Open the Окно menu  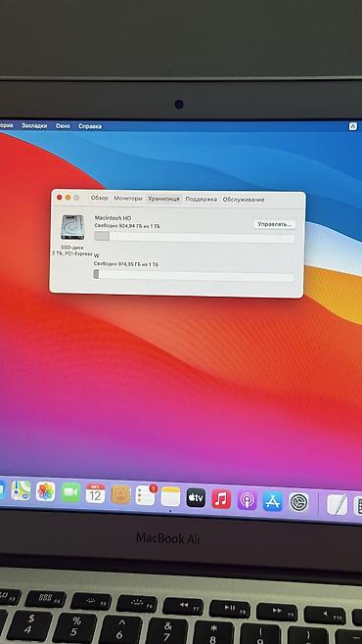click(63, 126)
